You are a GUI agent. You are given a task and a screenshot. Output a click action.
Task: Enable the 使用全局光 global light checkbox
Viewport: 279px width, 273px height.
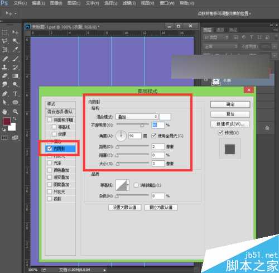(x=154, y=136)
